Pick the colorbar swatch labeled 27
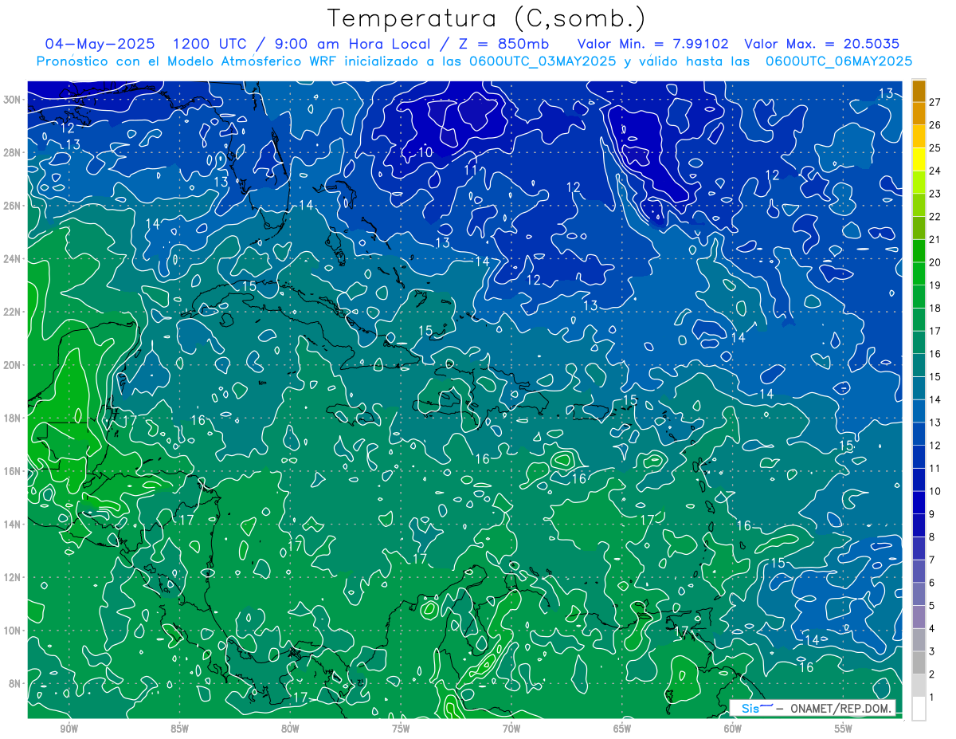This screenshot has height=739, width=956. [919, 92]
